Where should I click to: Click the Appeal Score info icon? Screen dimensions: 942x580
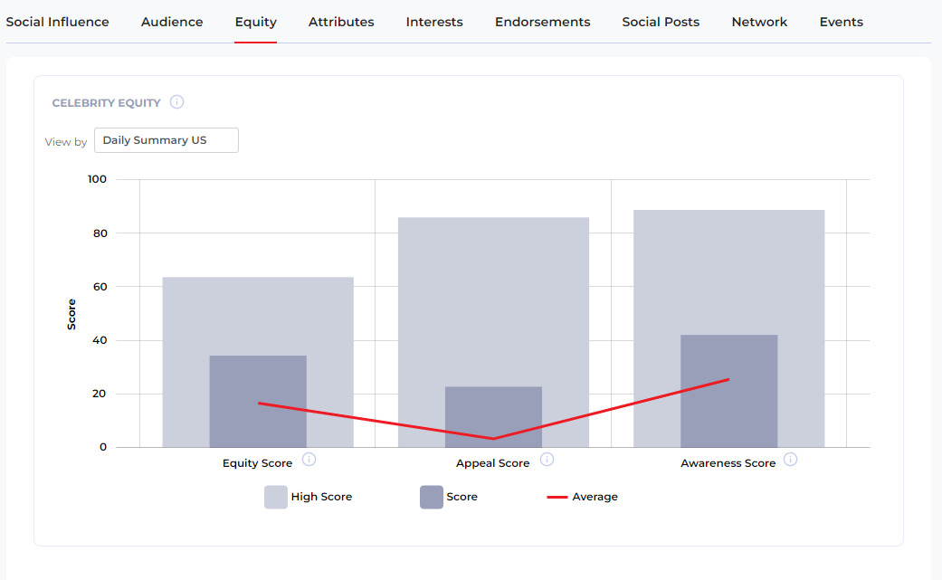point(547,459)
